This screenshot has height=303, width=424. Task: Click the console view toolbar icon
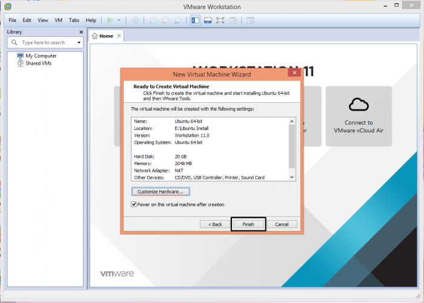coord(250,20)
